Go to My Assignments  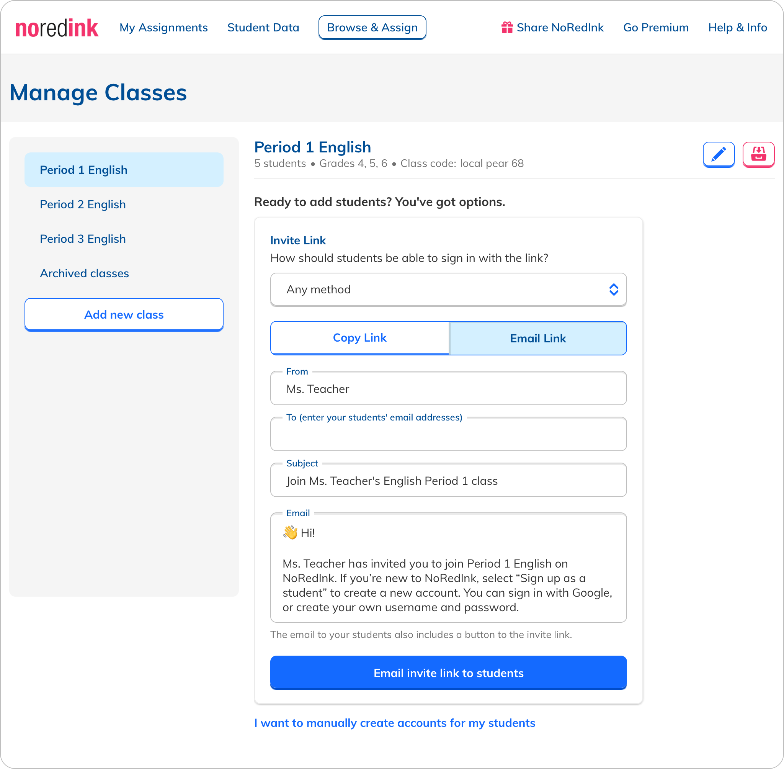(163, 28)
